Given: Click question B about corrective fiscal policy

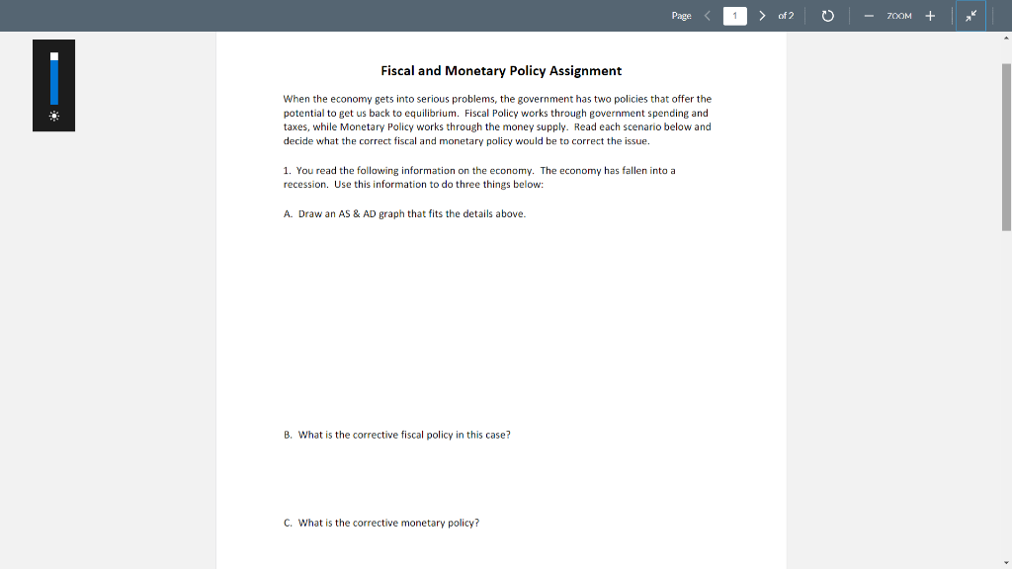Looking at the screenshot, I should click(x=397, y=434).
